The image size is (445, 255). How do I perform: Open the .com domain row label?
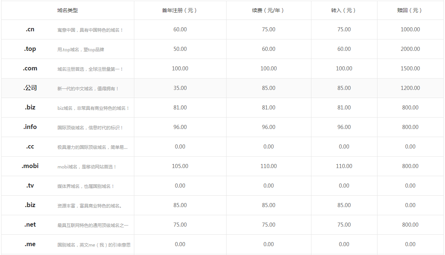pos(30,69)
